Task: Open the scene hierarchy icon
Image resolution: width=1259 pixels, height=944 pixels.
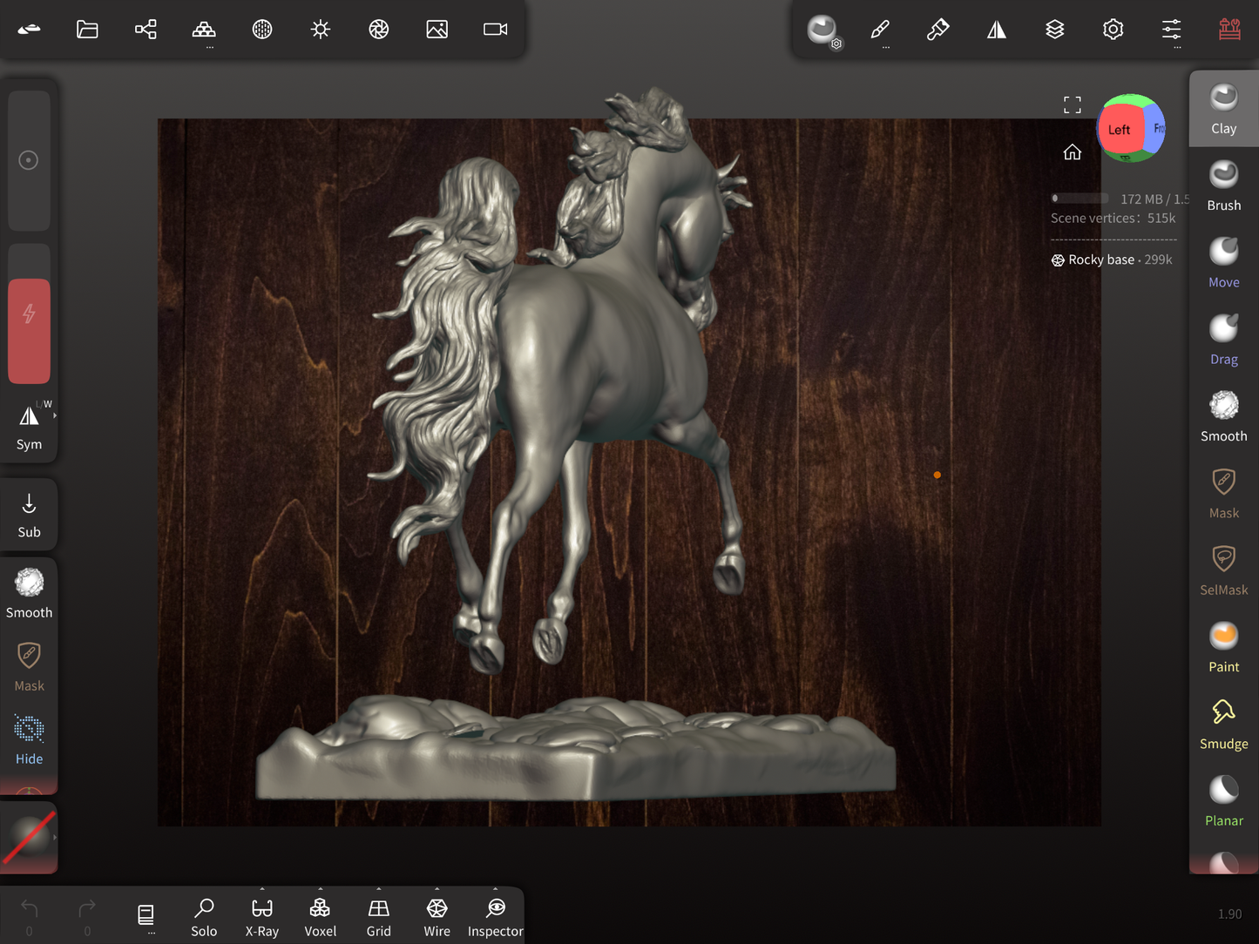Action: 146,30
